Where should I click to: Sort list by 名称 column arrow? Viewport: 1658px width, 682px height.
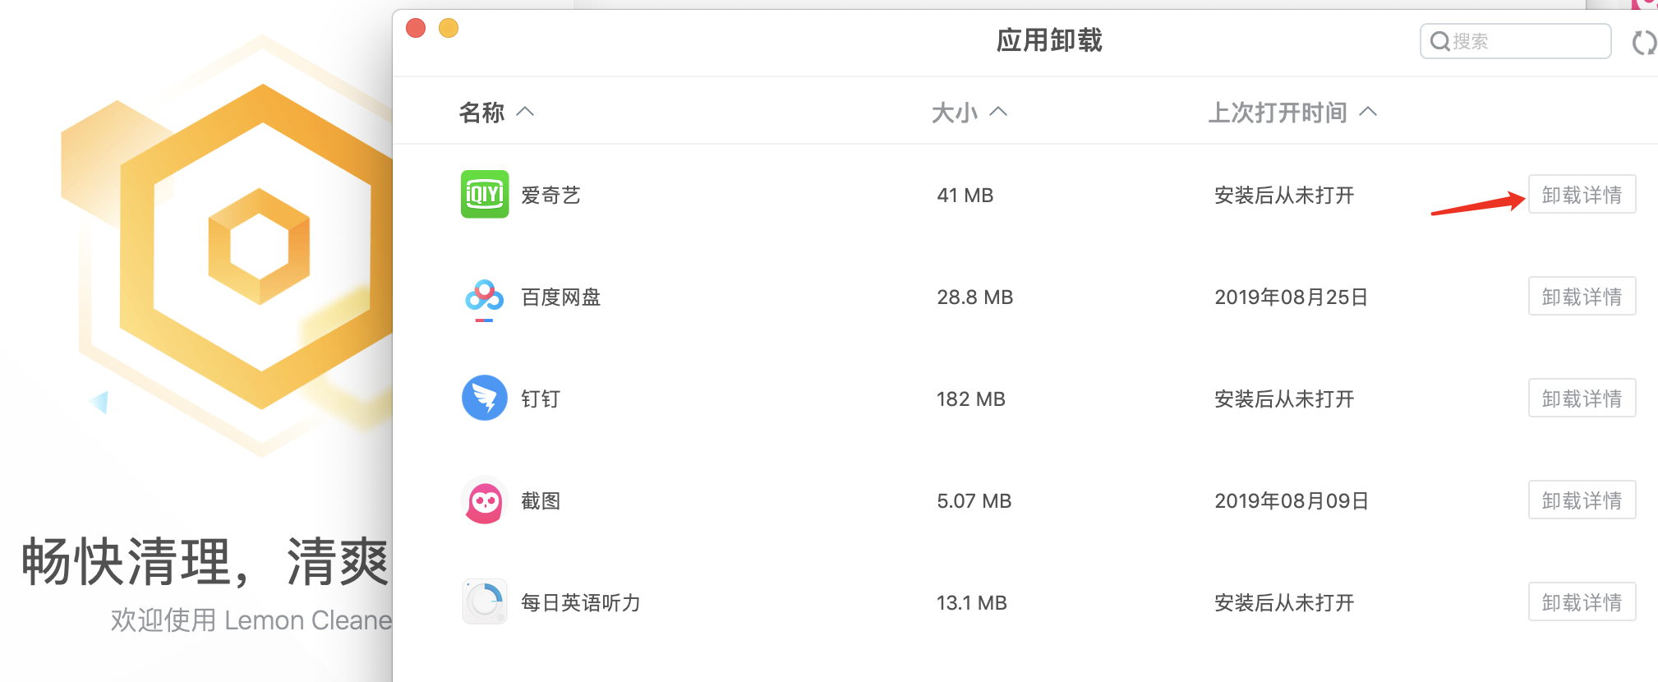point(525,112)
